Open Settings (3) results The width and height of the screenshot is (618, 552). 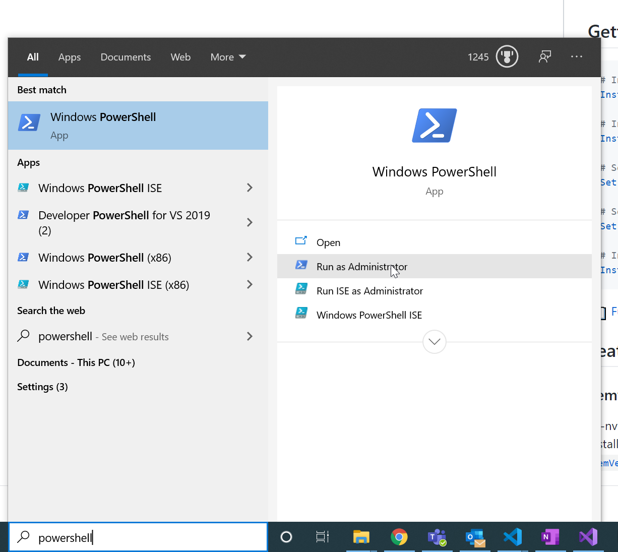pyautogui.click(x=42, y=387)
